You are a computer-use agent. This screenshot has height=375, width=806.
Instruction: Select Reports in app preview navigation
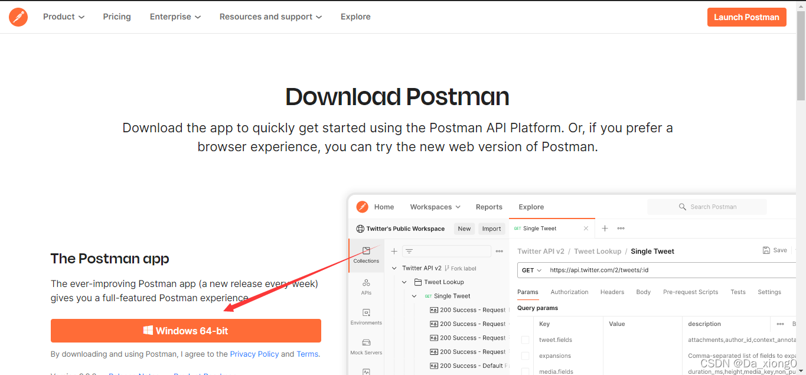click(x=489, y=207)
